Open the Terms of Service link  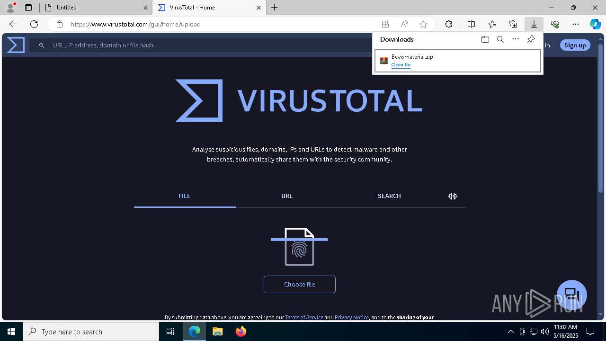[304, 317]
